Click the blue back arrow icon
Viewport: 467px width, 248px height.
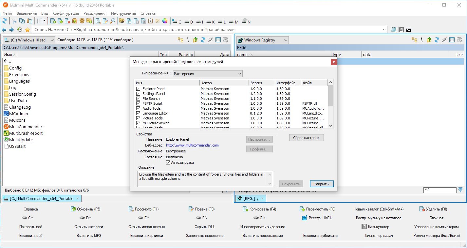click(x=4, y=30)
